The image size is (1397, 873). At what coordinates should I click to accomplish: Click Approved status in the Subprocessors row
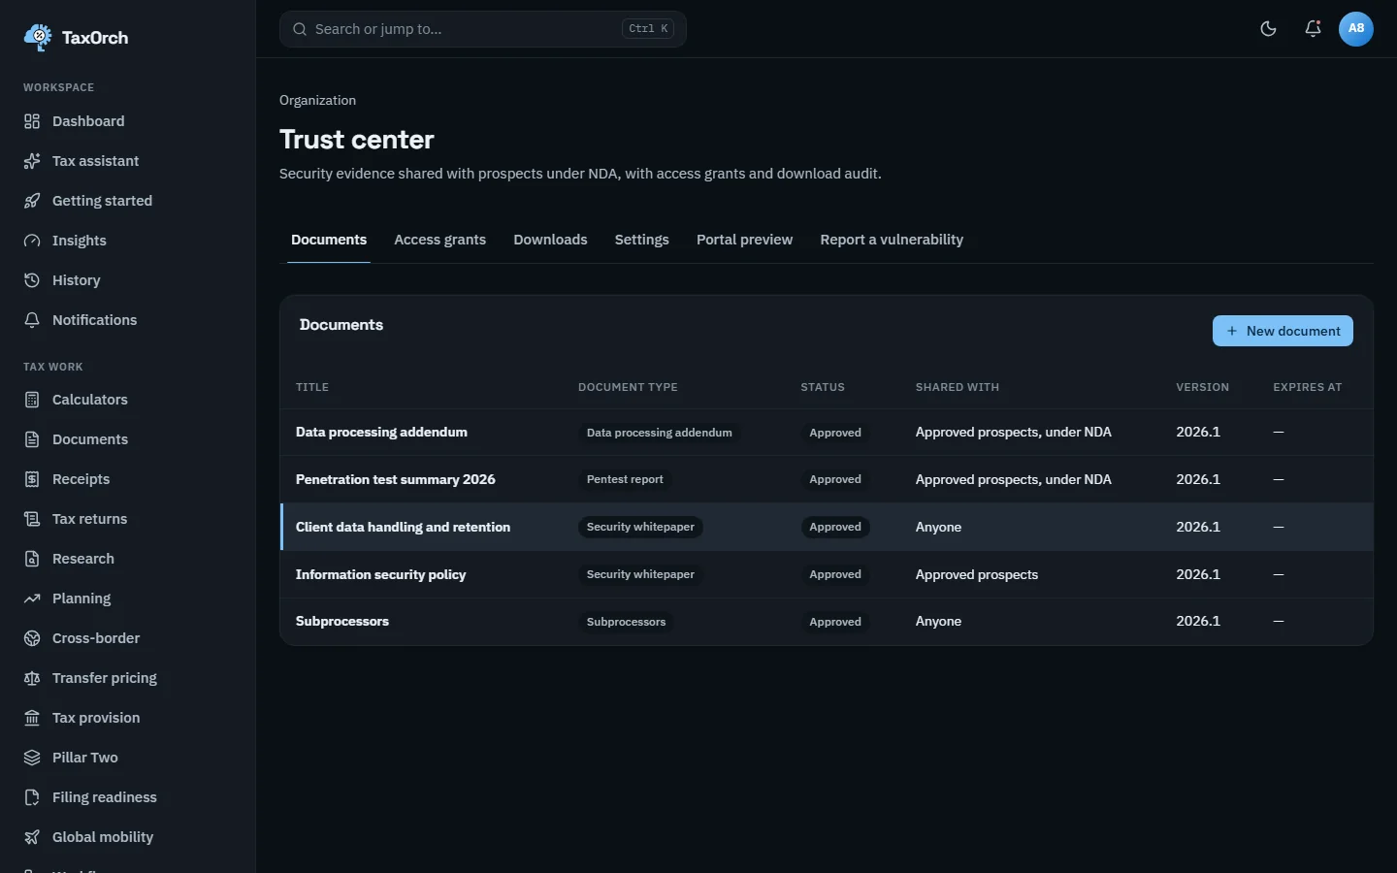pos(835,622)
